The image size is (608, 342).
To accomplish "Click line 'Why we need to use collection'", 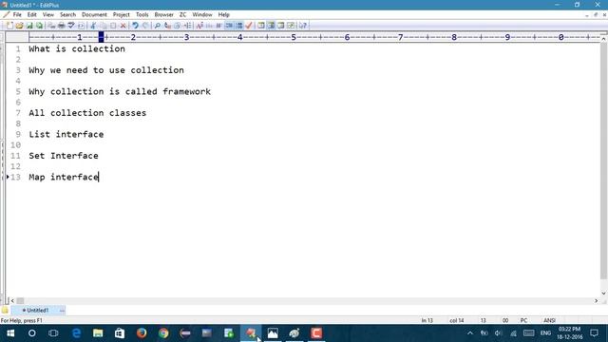I will point(106,70).
